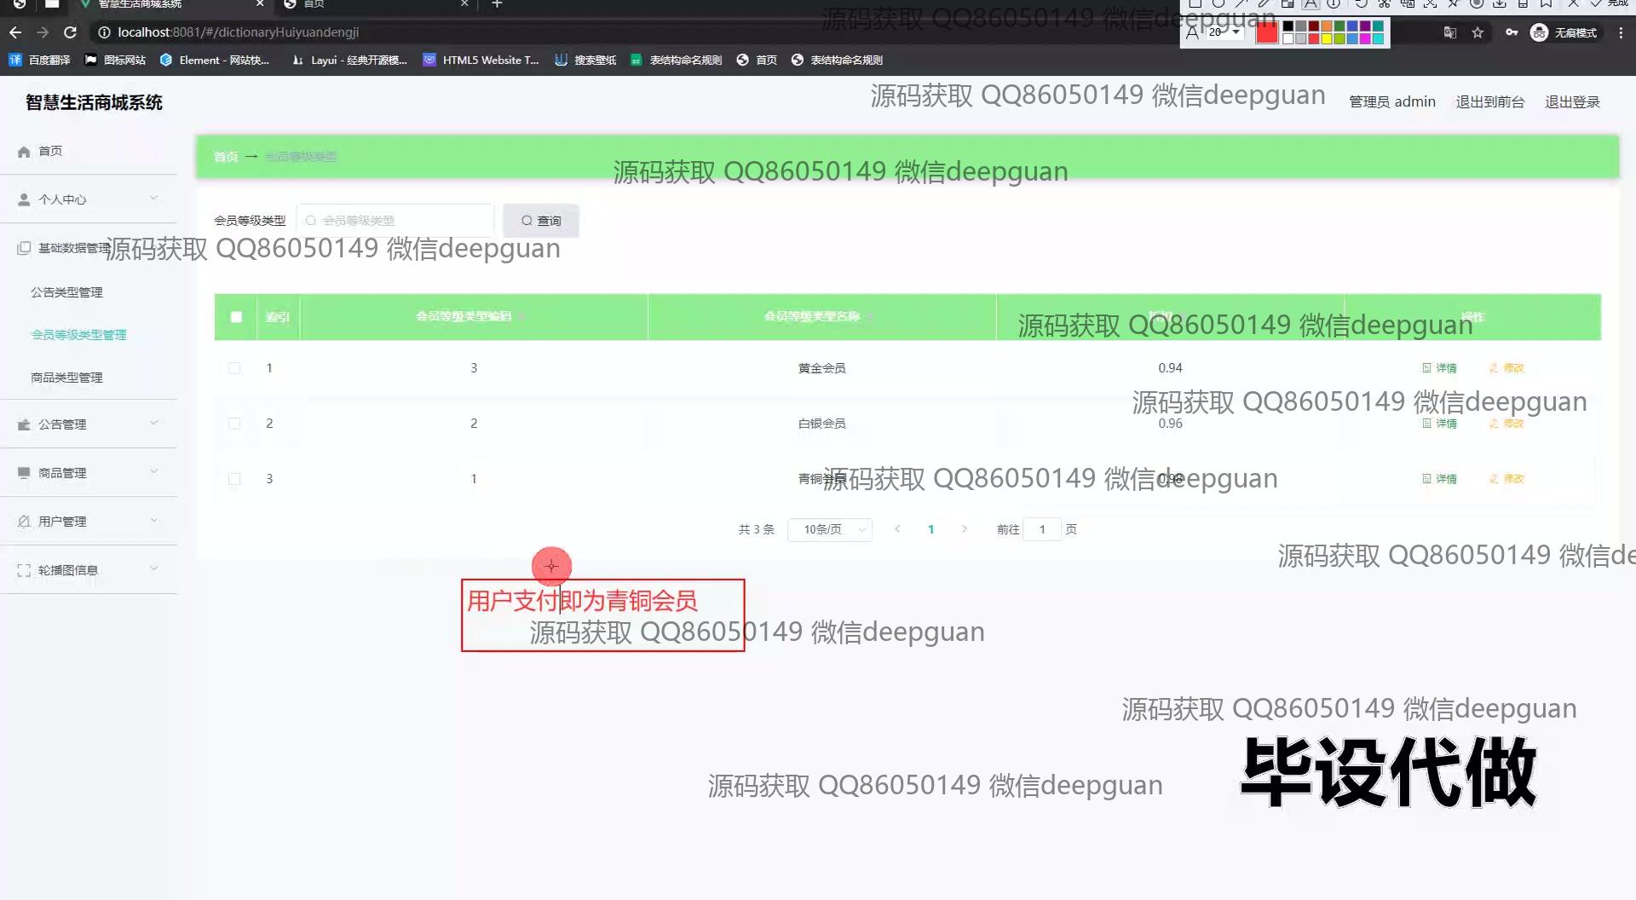Select the red color swatch in annotation toolbar
The width and height of the screenshot is (1636, 900).
[1267, 32]
